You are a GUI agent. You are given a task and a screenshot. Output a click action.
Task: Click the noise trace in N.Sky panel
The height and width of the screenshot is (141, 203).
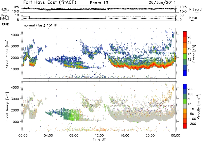coord(99,9)
